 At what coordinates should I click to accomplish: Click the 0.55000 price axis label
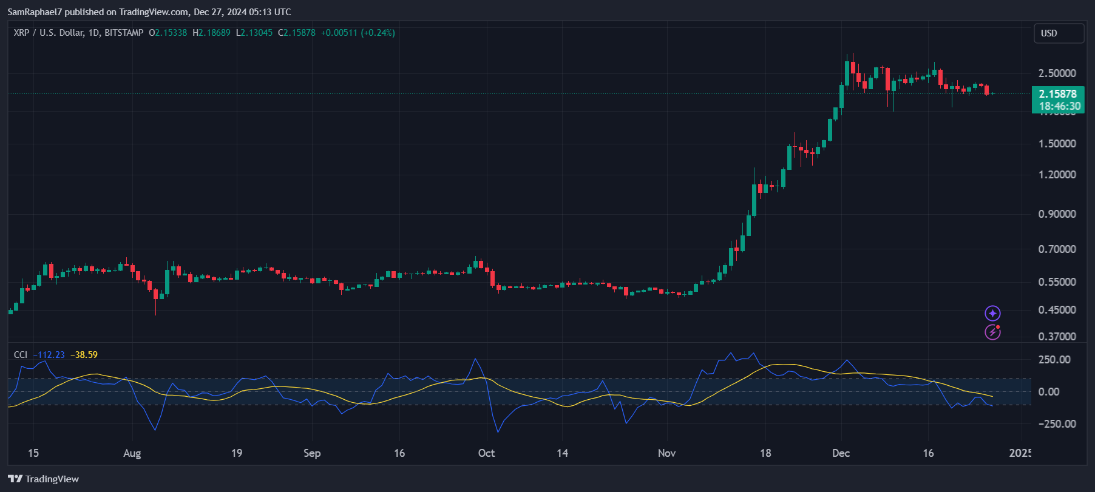coord(1057,282)
